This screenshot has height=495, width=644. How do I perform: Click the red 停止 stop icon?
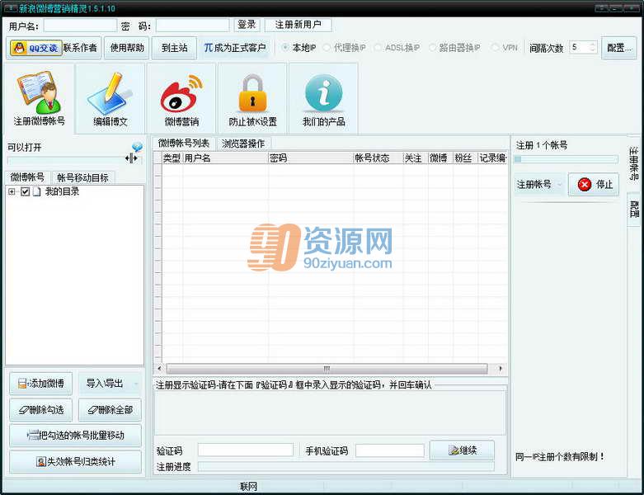pos(584,184)
